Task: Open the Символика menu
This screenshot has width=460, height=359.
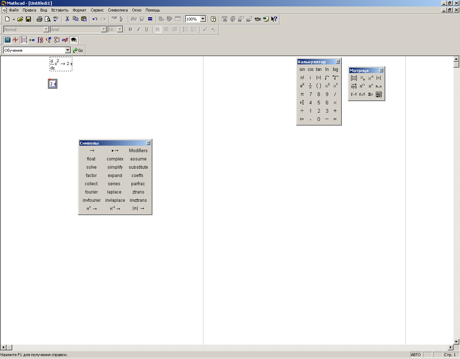Action: coord(118,10)
